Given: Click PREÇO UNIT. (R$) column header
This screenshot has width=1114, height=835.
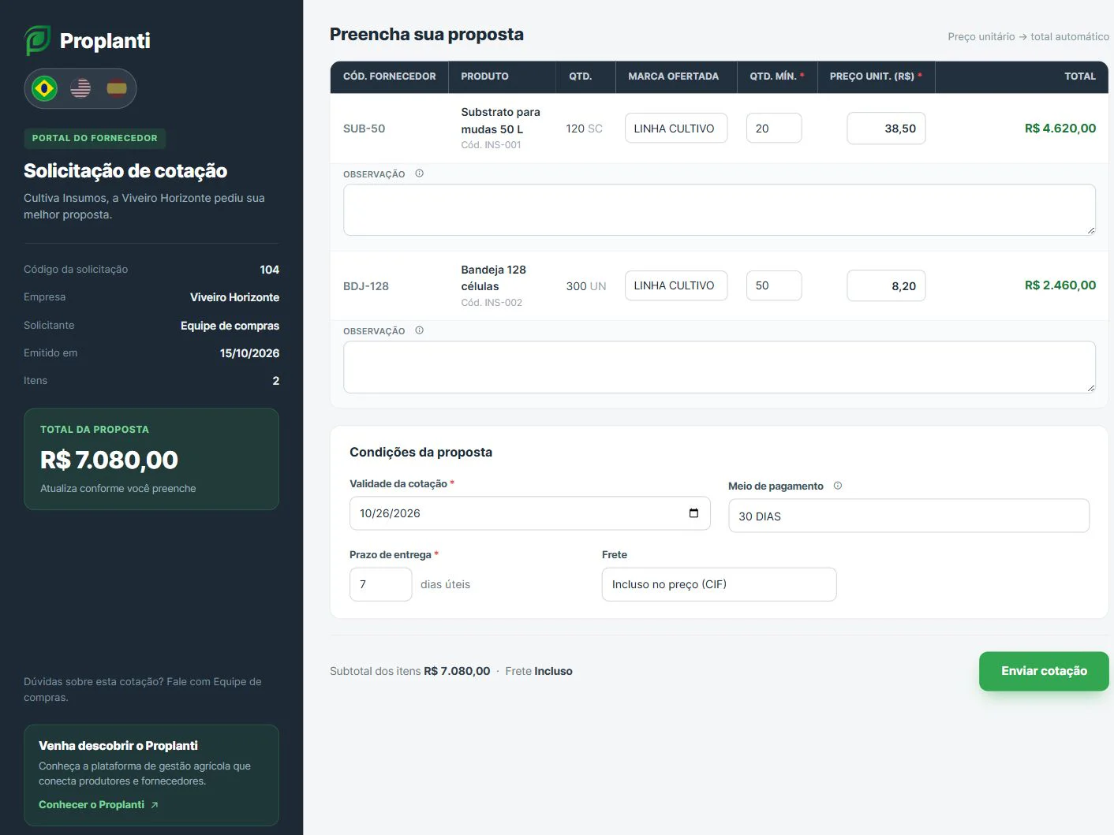Looking at the screenshot, I should [x=876, y=76].
